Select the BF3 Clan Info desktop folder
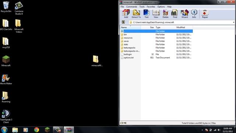The image size is (236, 133). pos(6,25)
